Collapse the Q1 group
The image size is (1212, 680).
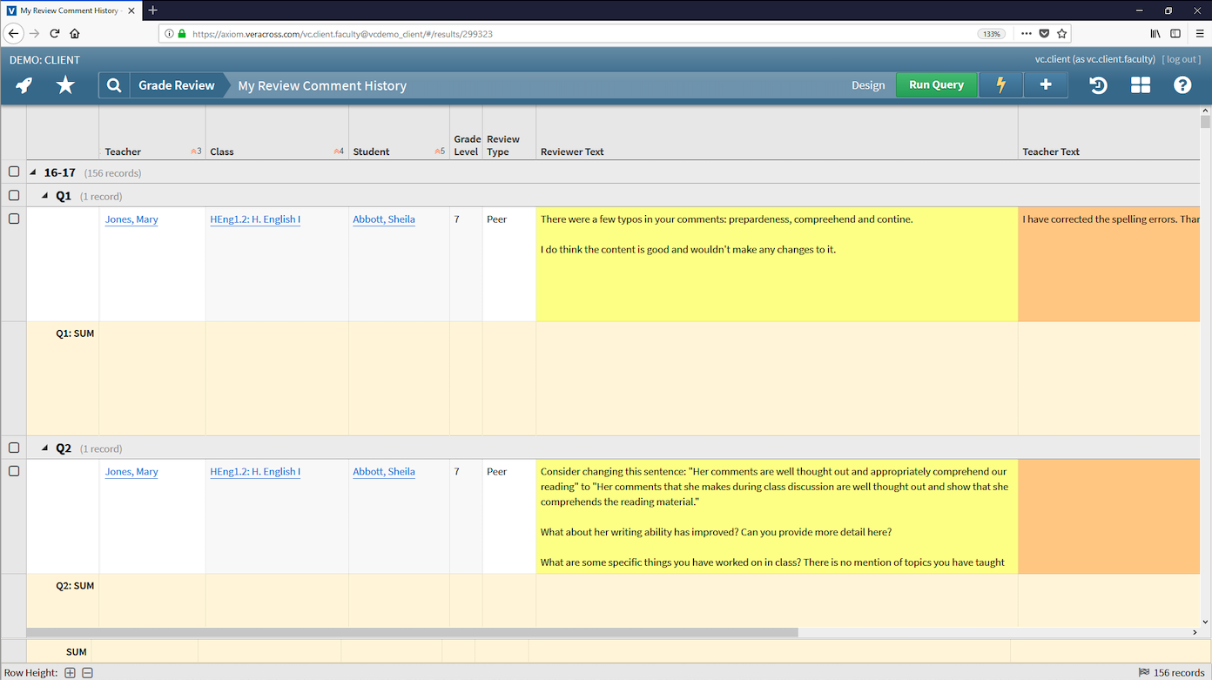[46, 195]
